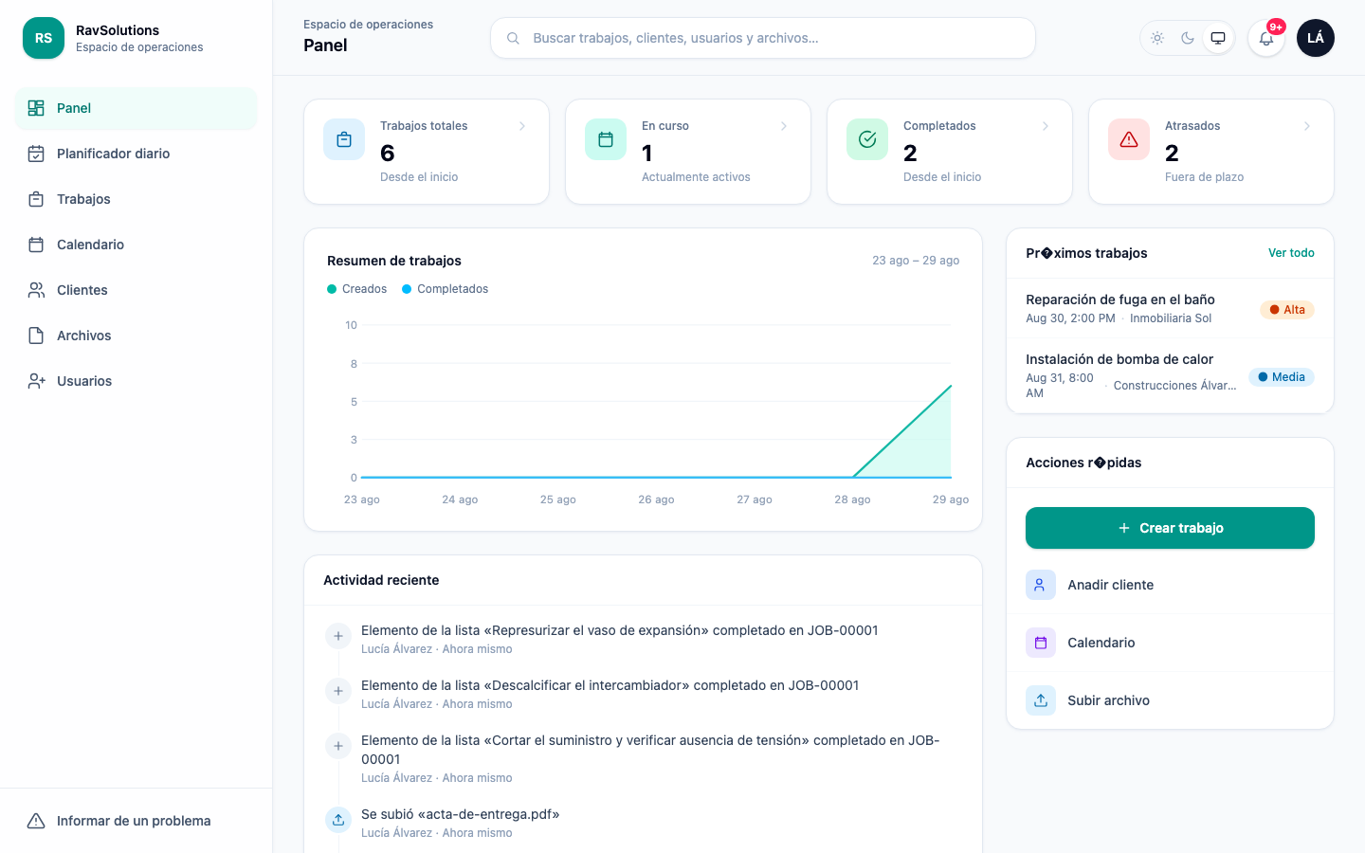This screenshot has height=853, width=1365.
Task: Click the Crear trabajo button
Action: 1170,528
